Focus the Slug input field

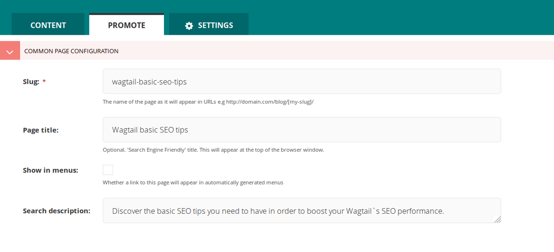click(302, 81)
